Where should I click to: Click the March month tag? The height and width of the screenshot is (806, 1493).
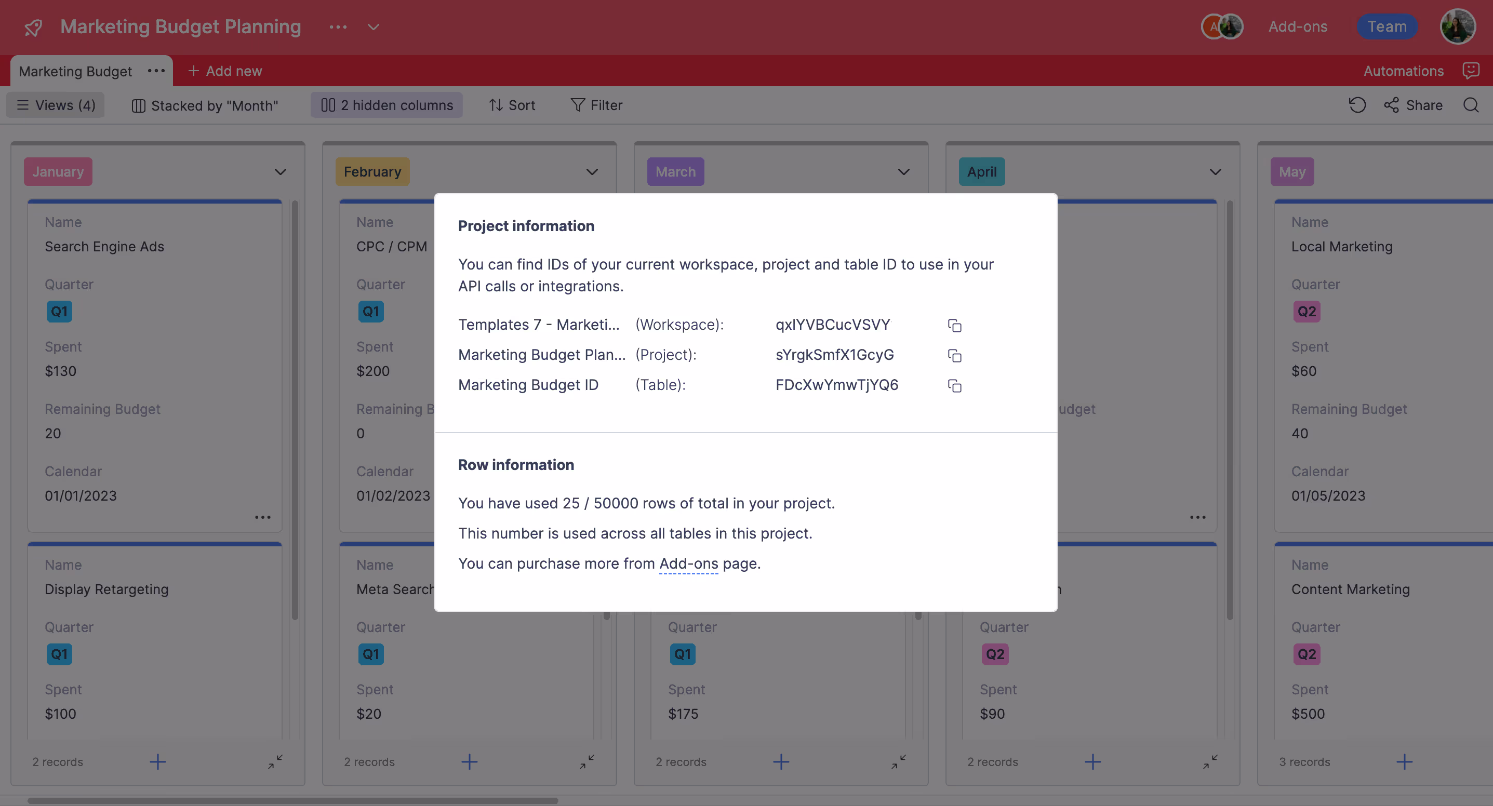[676, 172]
